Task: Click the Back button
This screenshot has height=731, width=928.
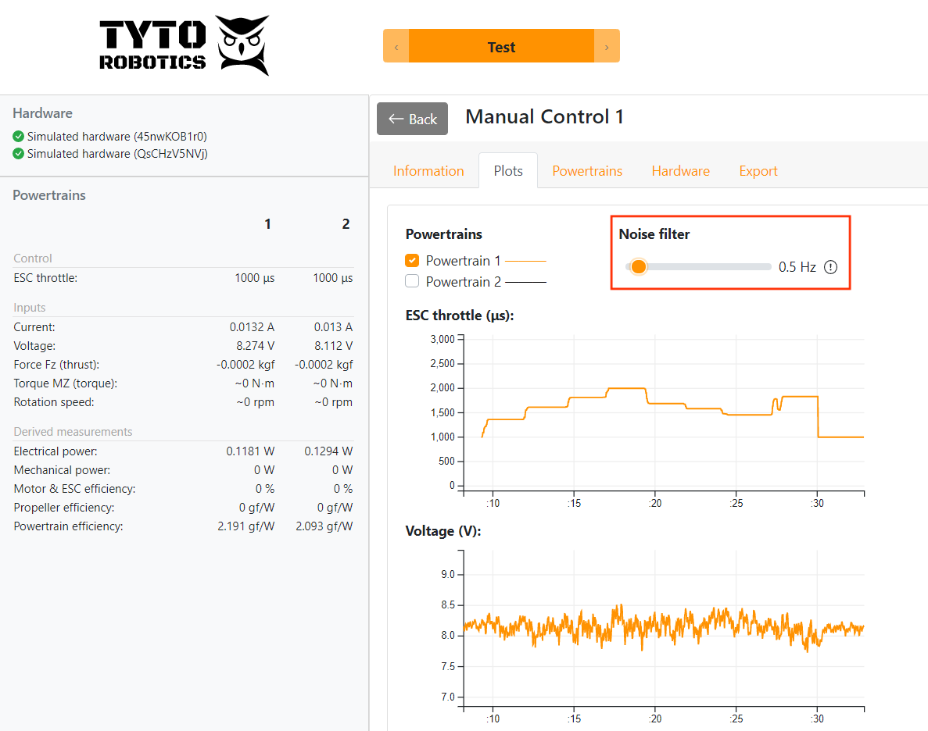Action: click(412, 118)
